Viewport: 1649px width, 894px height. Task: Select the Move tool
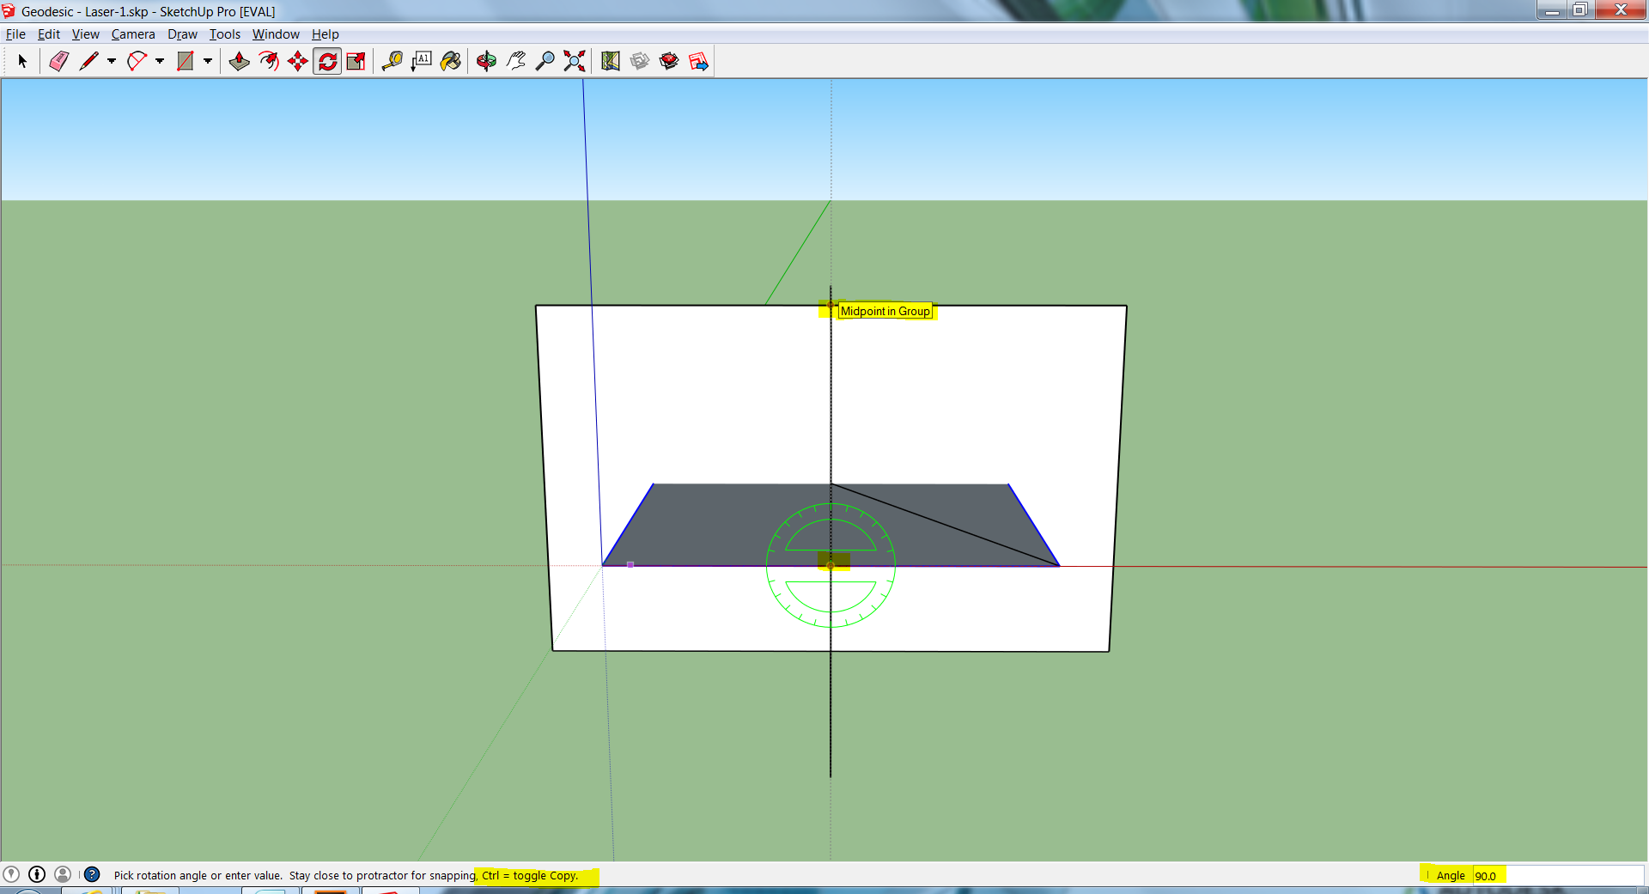coord(298,61)
